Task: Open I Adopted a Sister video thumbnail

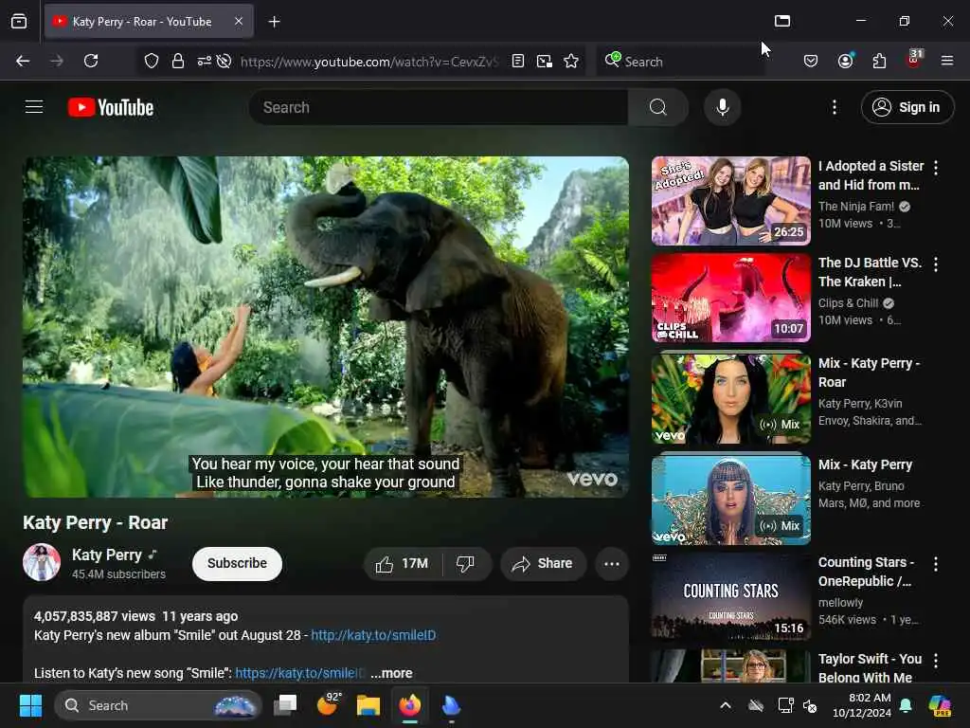Action: tap(730, 201)
